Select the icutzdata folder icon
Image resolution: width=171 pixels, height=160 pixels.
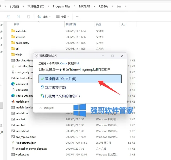(13, 31)
